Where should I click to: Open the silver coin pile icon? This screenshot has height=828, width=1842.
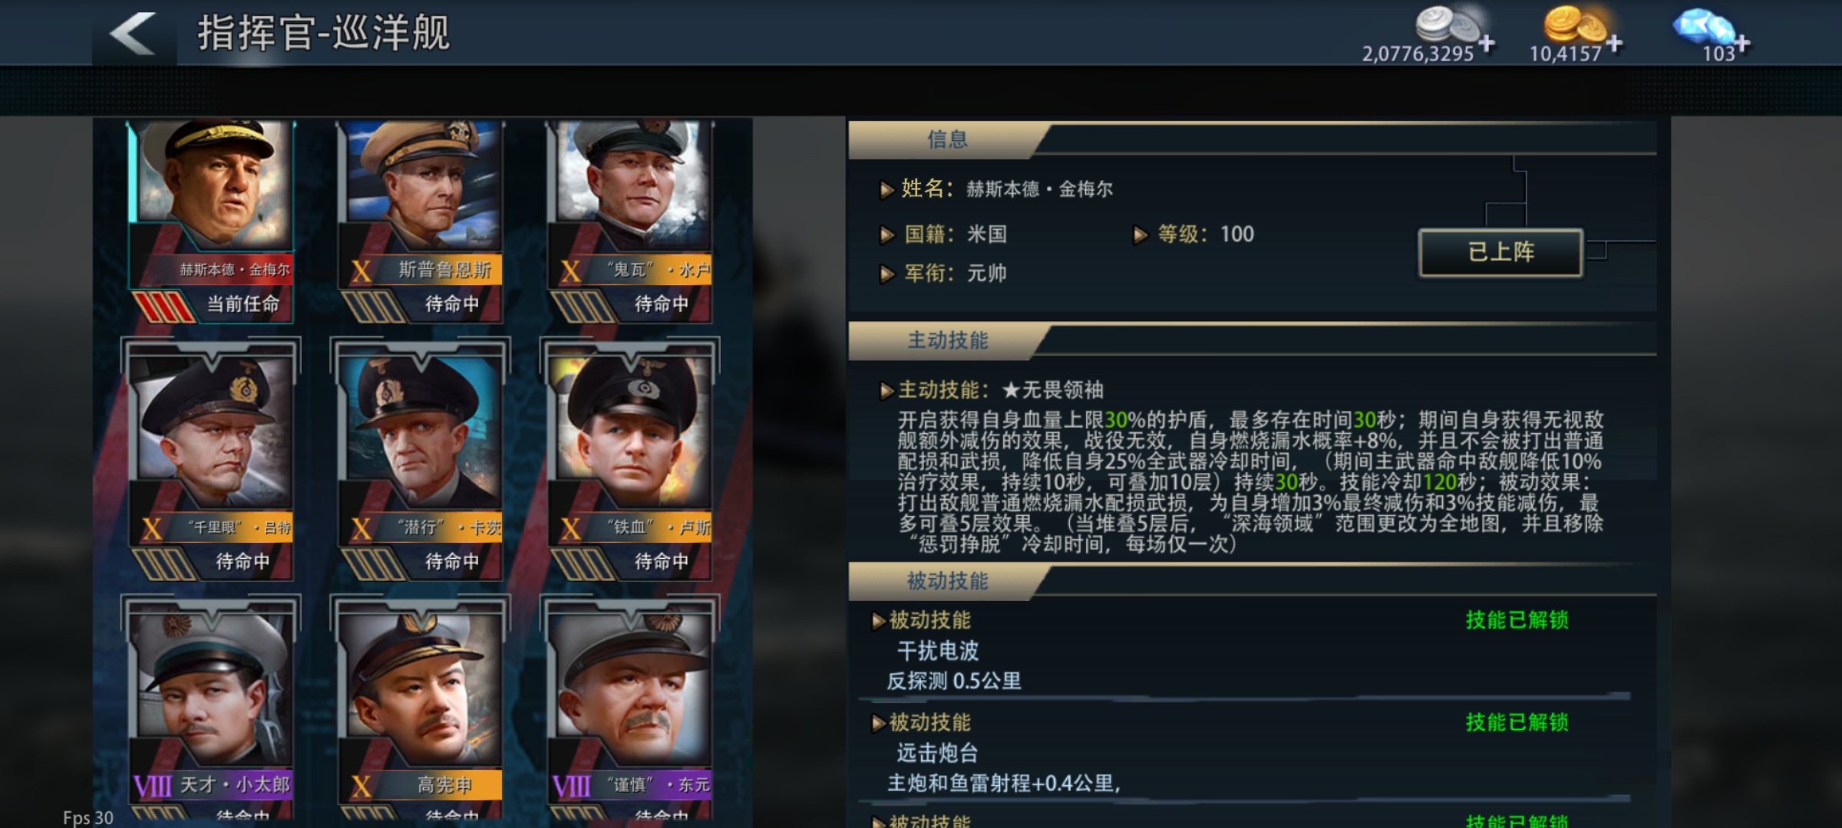click(1446, 25)
